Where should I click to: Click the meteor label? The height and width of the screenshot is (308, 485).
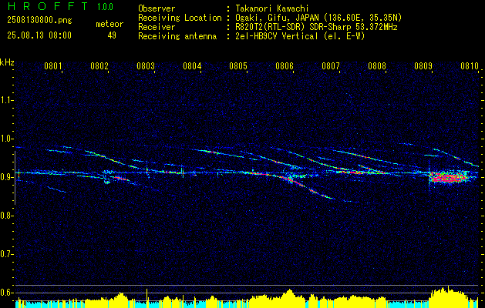[x=109, y=24]
